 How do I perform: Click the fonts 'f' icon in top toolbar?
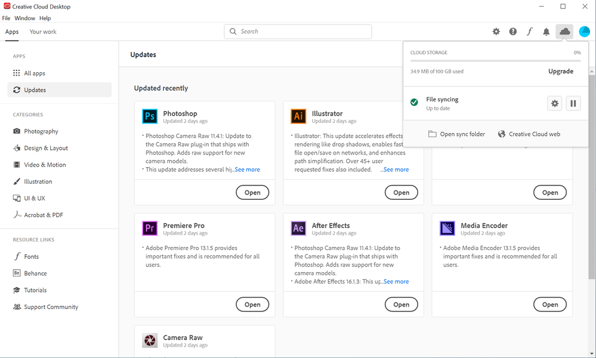click(529, 32)
